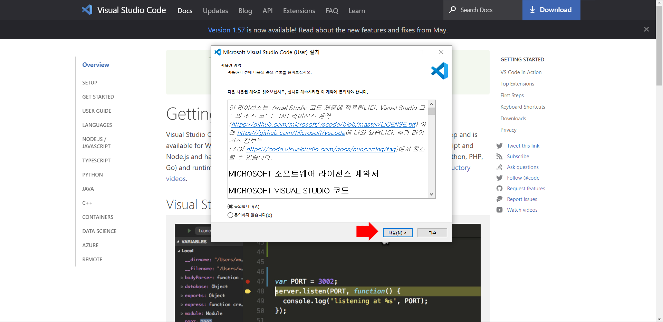Viewport: 663px width, 322px height.
Task: Open CONTAINERS in left sidebar
Action: click(98, 217)
